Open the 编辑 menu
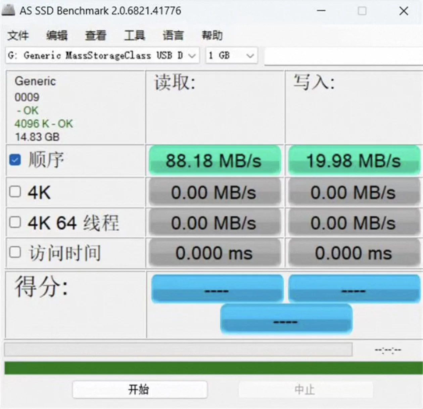Viewport: 423px width, 409px height. tap(57, 35)
